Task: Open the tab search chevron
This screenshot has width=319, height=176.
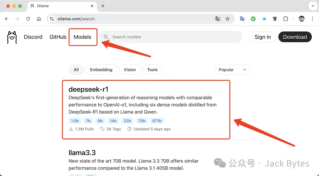Action: (313, 6)
